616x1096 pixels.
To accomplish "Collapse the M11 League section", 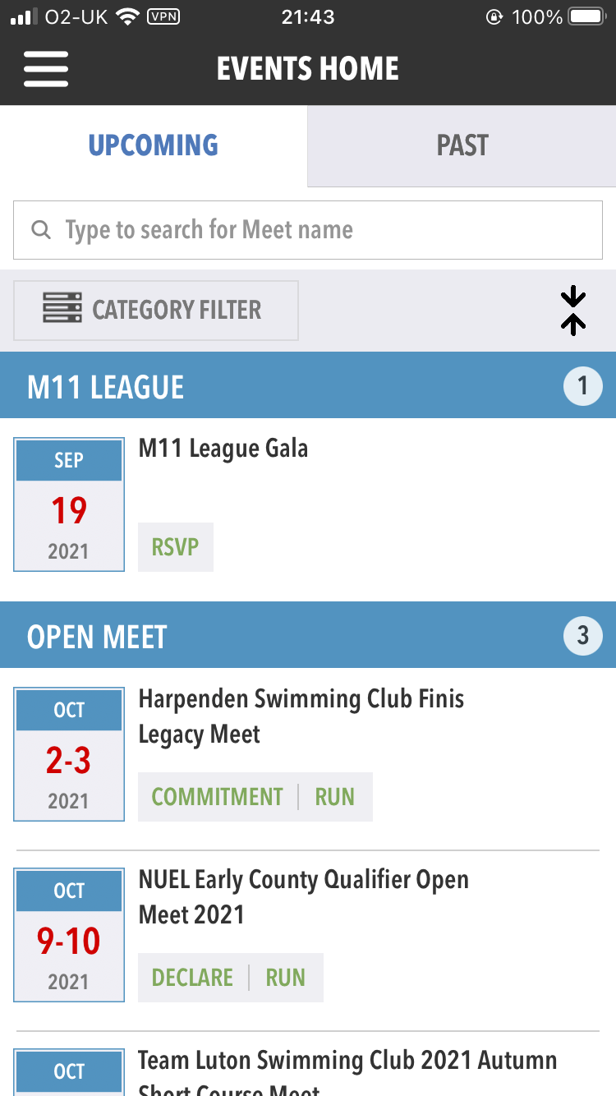I will pos(308,386).
